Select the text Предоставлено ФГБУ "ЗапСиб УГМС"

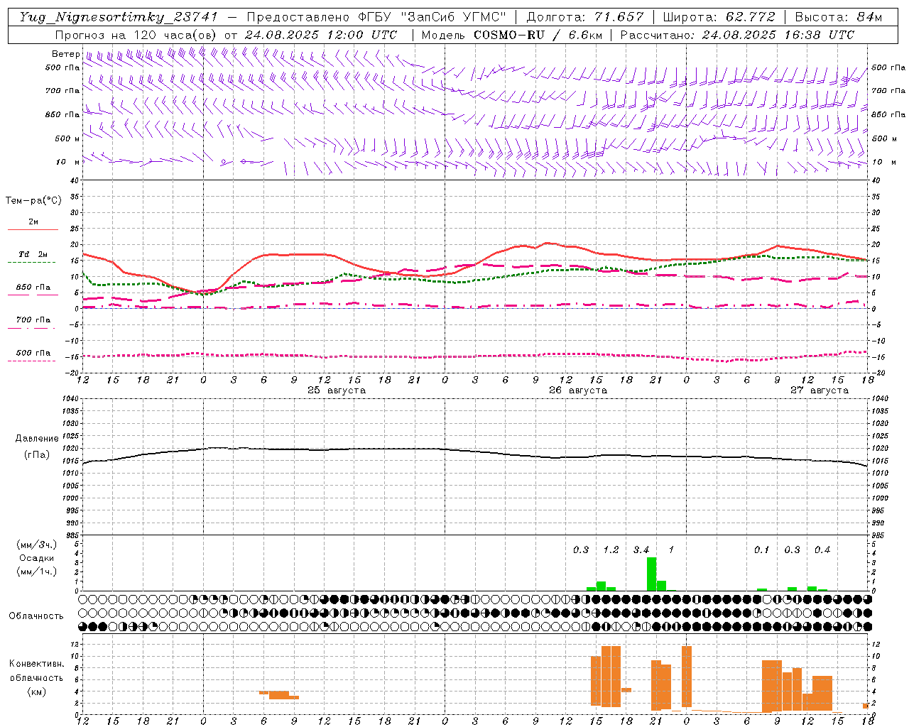[x=376, y=17]
